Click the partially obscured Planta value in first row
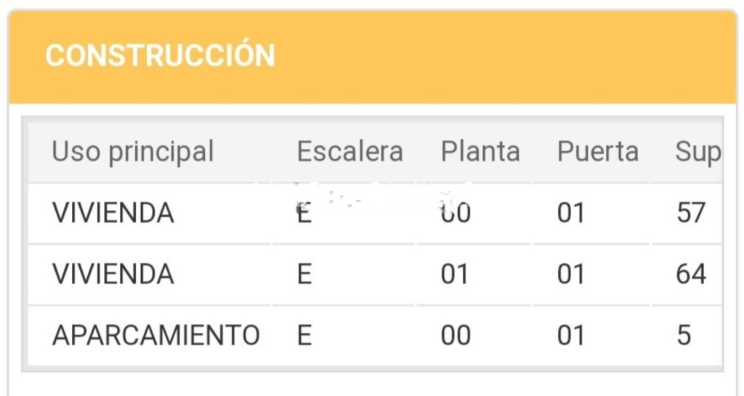Image resolution: width=744 pixels, height=396 pixels. coord(456,213)
